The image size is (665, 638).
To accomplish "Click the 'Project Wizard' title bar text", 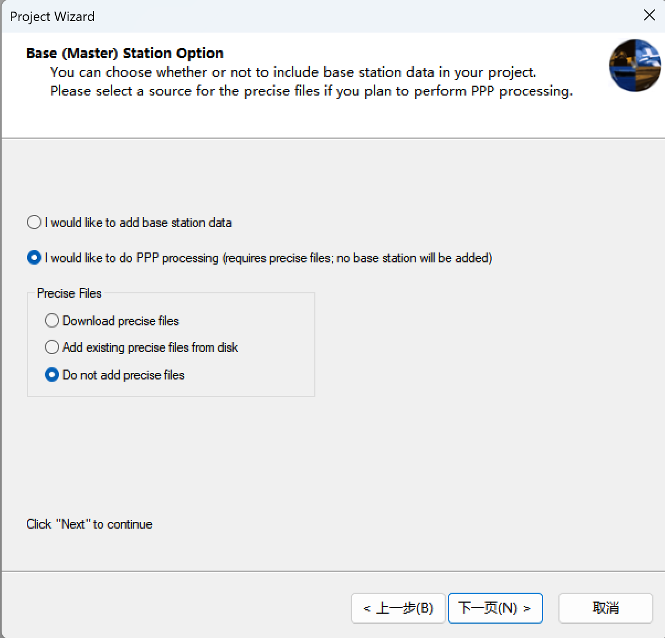I will [52, 17].
